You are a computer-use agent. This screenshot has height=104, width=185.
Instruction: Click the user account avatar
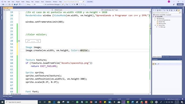coord(169,2)
